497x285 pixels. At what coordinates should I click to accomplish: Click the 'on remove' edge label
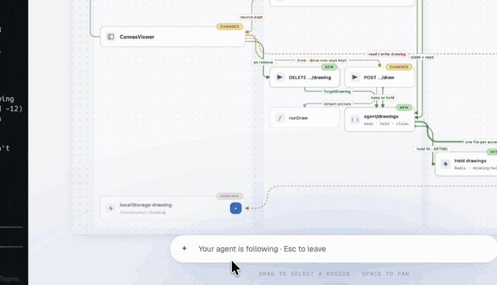(x=263, y=62)
